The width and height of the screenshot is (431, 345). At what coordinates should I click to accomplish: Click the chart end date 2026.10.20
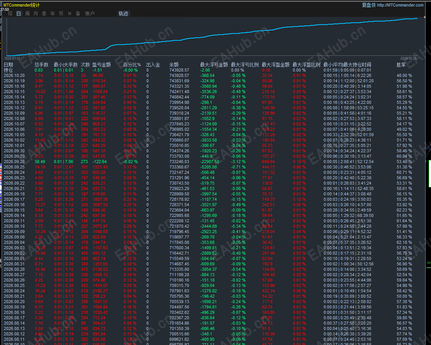click(x=408, y=58)
